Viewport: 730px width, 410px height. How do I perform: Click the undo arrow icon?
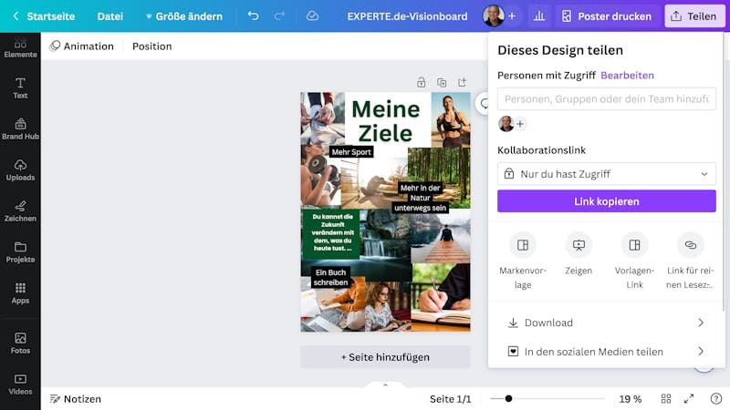click(253, 16)
